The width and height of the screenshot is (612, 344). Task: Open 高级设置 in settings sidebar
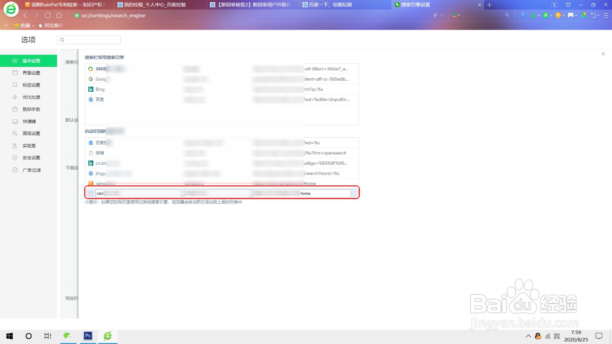[28, 133]
